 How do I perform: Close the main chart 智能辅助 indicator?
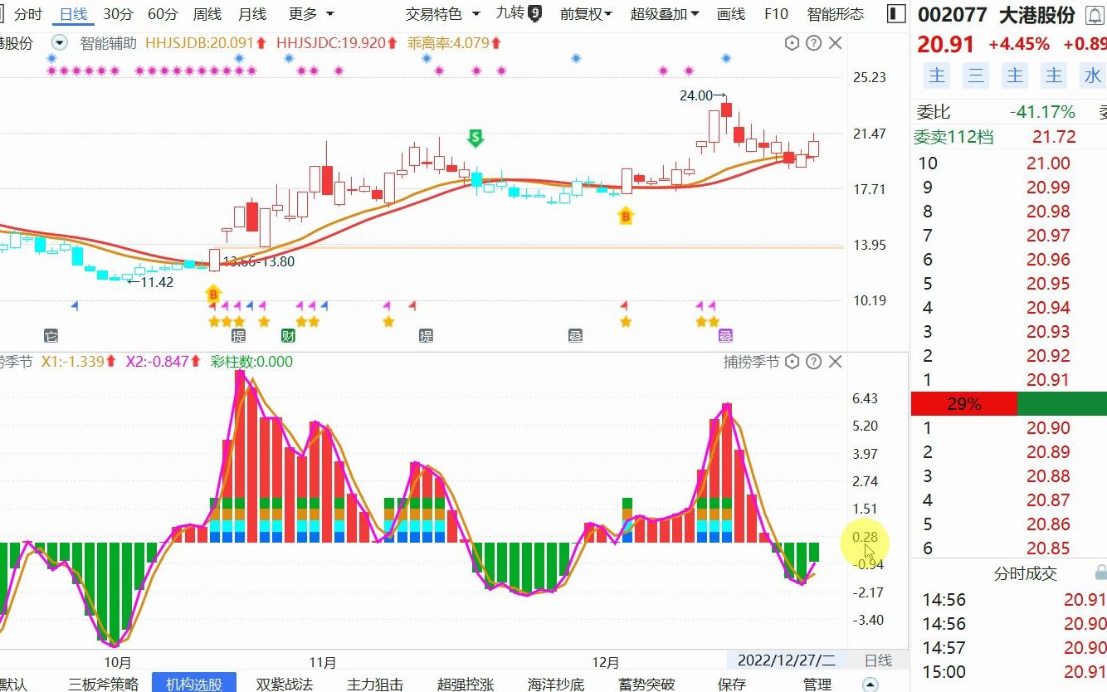pyautogui.click(x=836, y=43)
